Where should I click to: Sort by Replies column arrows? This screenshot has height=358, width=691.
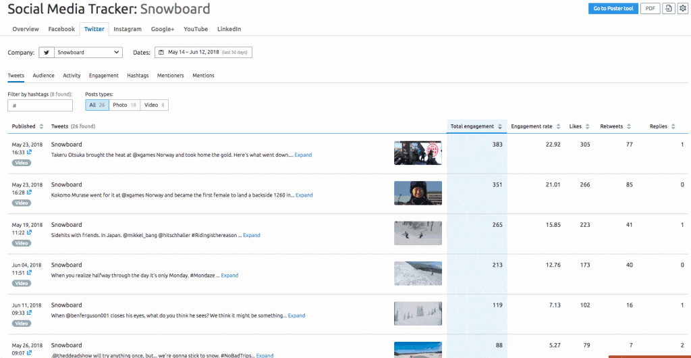673,126
